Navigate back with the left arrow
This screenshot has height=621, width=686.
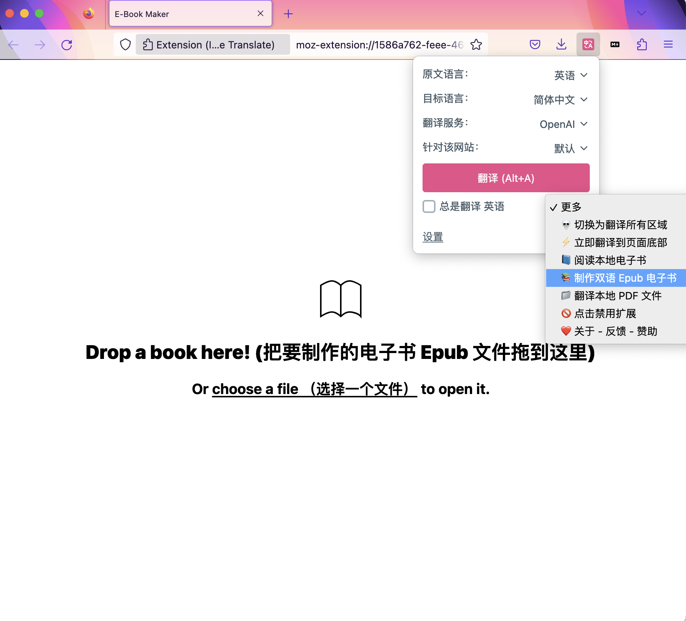tap(13, 45)
